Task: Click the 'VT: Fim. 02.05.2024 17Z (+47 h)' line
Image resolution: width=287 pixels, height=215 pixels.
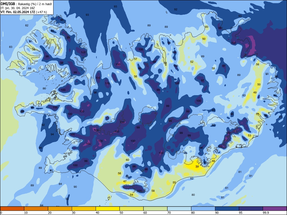Action: click(x=24, y=12)
